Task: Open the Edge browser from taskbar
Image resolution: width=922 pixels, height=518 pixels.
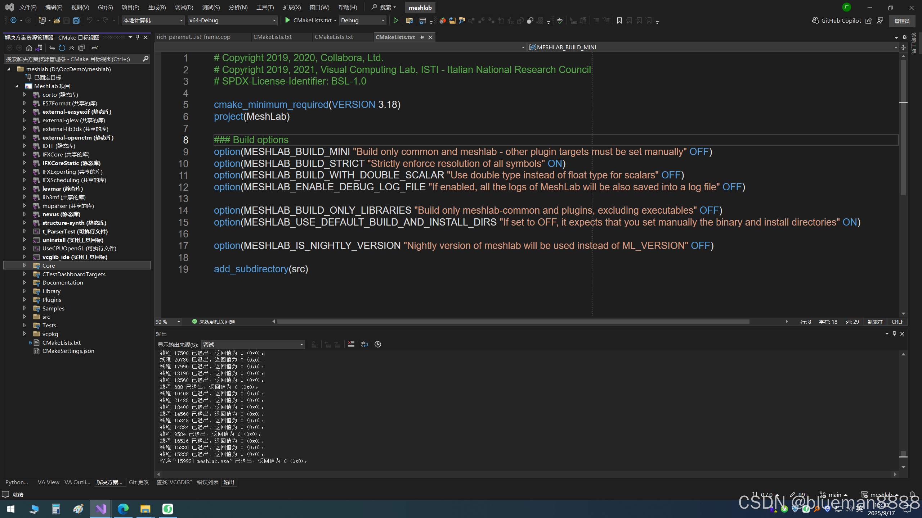Action: [123, 509]
